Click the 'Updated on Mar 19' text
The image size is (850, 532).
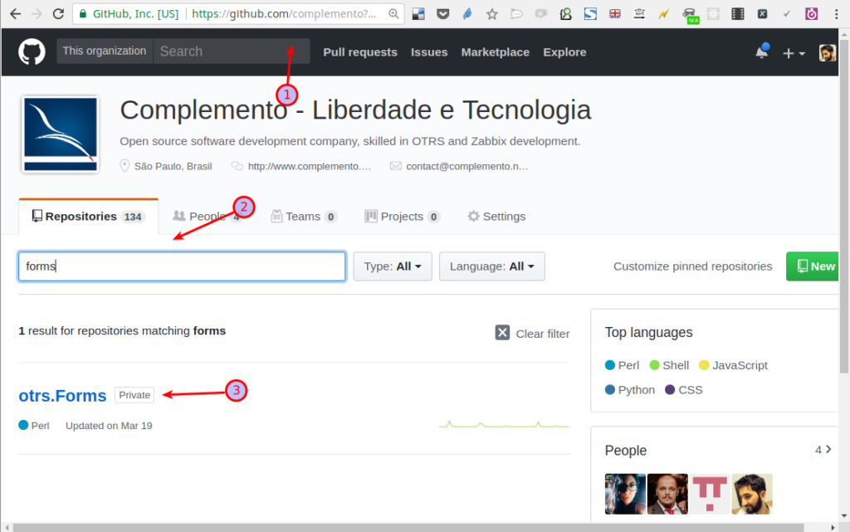tap(109, 426)
